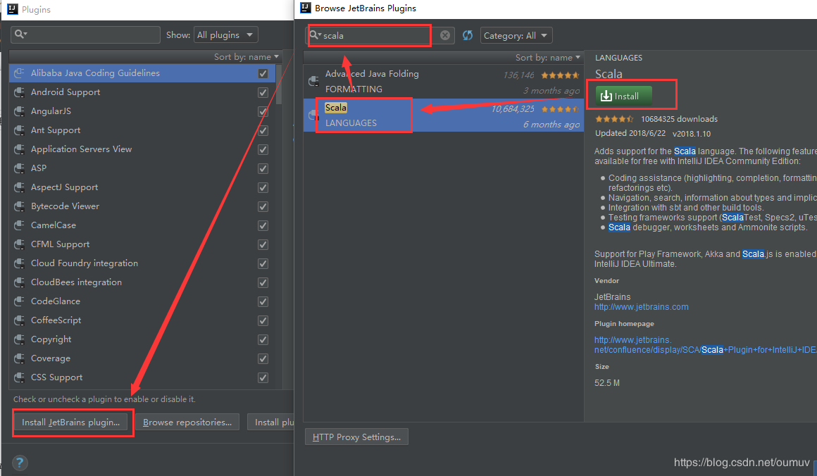Image resolution: width=817 pixels, height=476 pixels.
Task: Click the plugin icon beside CamelCase
Action: click(19, 225)
